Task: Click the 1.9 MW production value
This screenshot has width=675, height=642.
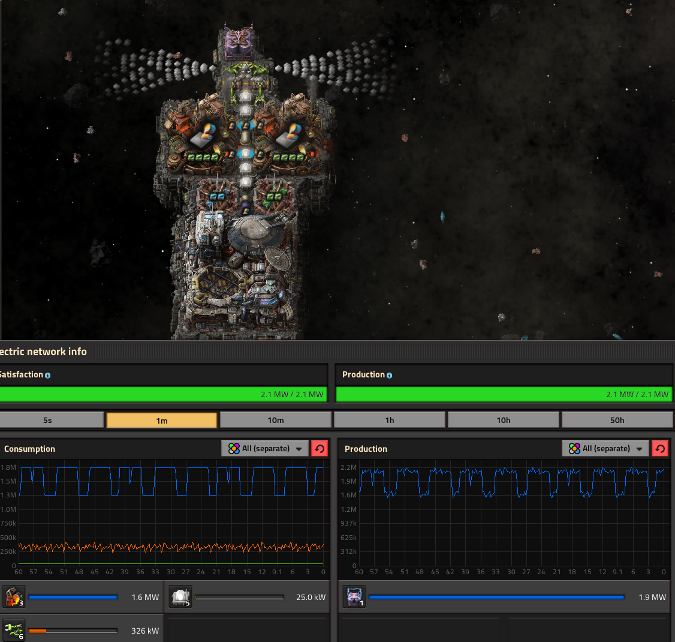Action: [x=652, y=597]
